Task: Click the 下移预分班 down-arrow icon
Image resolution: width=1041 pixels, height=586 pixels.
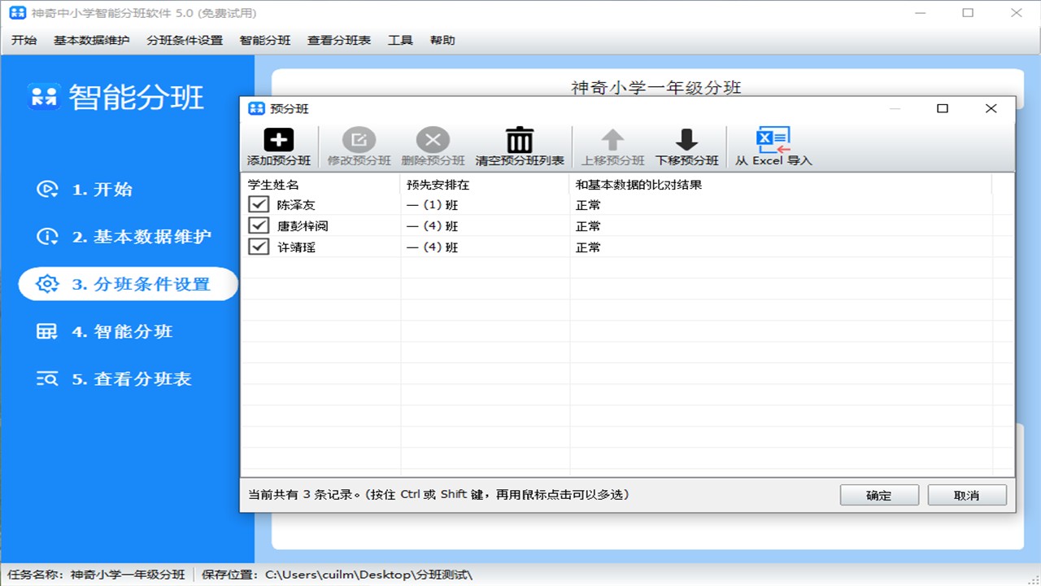Action: pyautogui.click(x=687, y=138)
